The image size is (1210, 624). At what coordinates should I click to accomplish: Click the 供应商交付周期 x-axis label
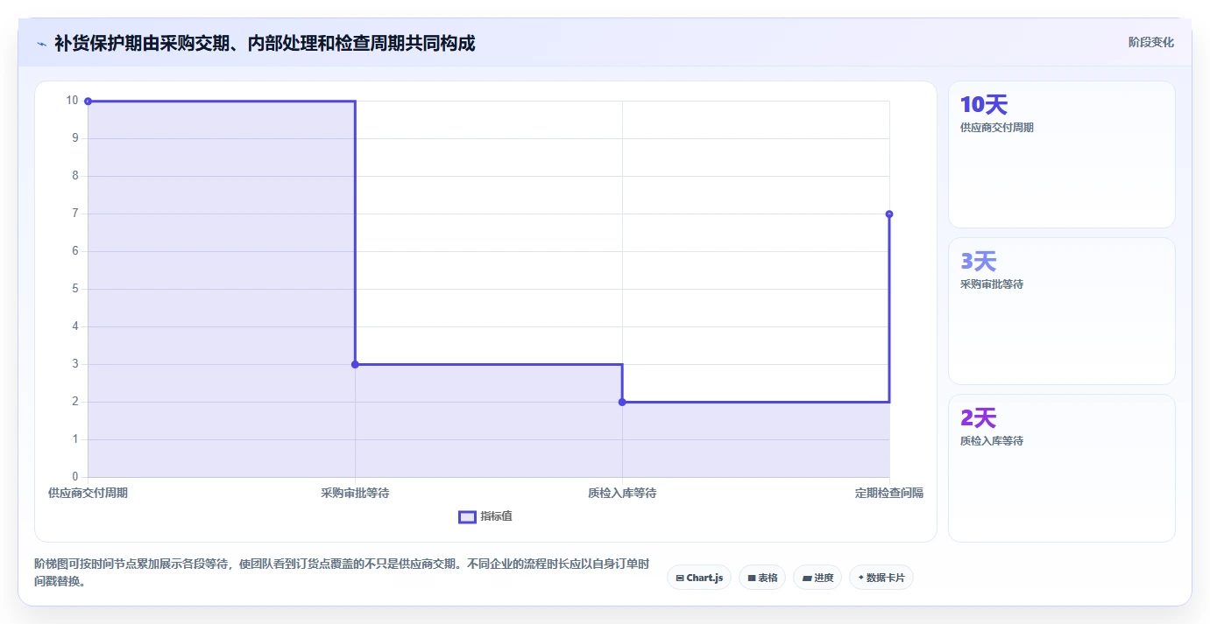[88, 493]
